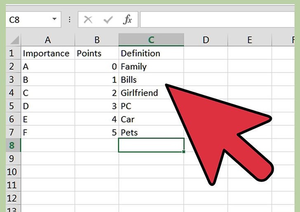Click the Name Box showing C8

[x=27, y=19]
